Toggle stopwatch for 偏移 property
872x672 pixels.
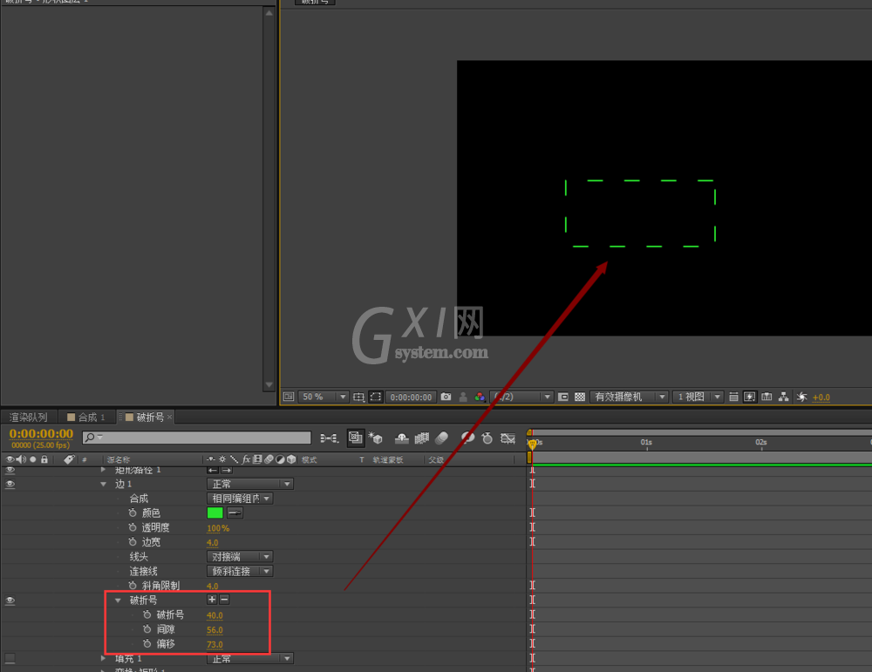146,643
